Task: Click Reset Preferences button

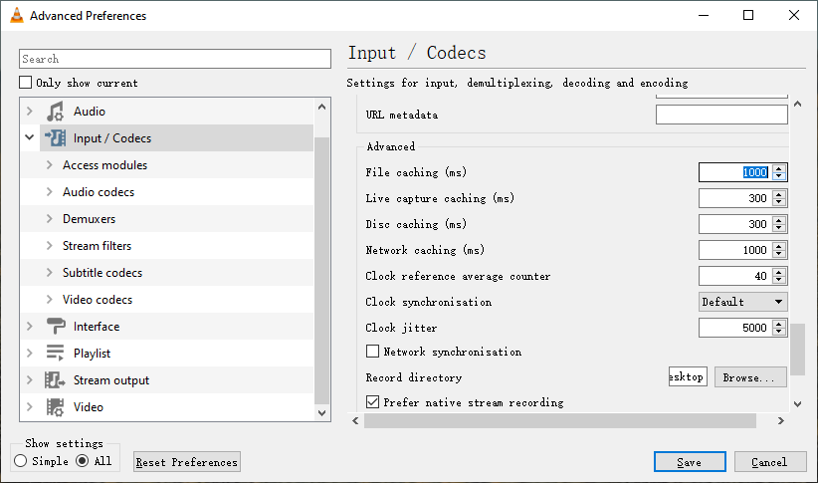Action: (x=187, y=462)
